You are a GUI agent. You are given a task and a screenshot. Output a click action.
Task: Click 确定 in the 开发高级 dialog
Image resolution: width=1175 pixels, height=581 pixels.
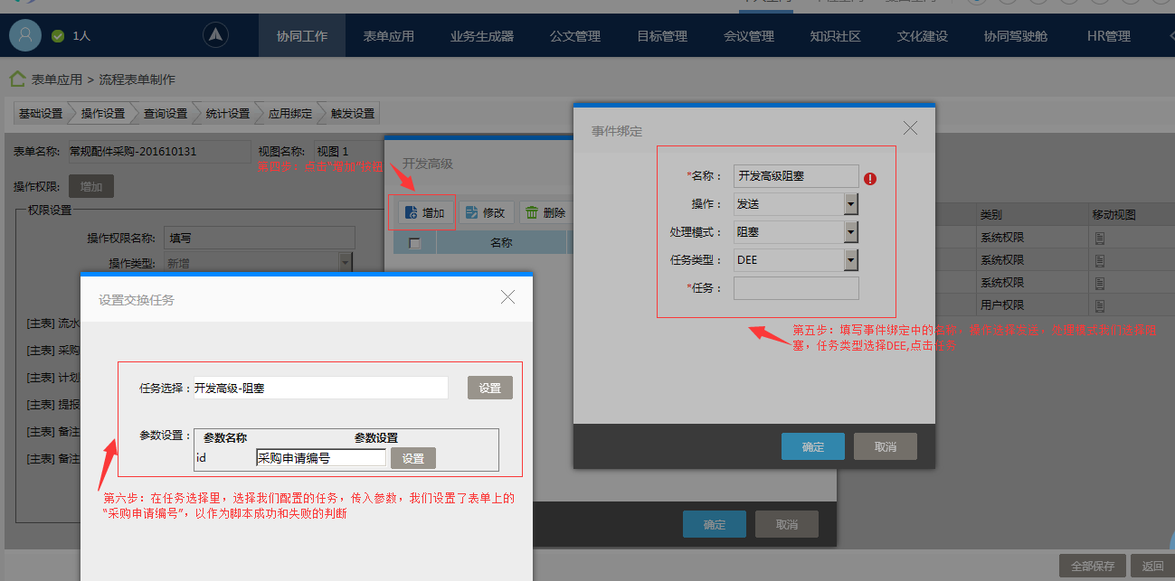(x=715, y=524)
